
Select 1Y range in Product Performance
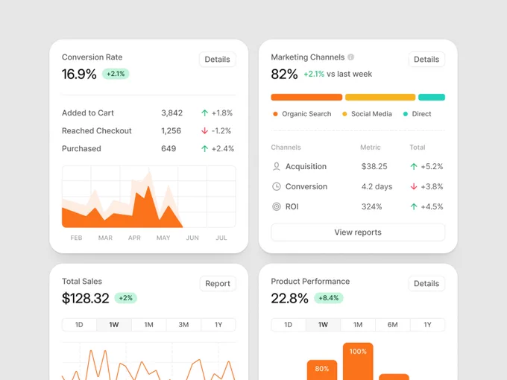tap(428, 325)
